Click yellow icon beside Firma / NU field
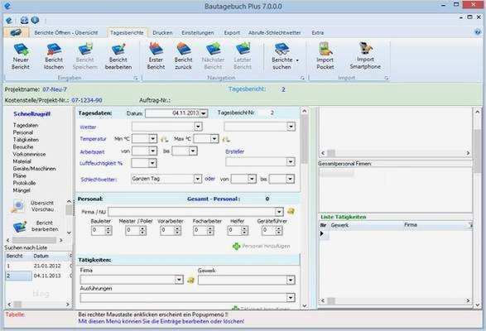The height and width of the screenshot is (331, 486). pyautogui.click(x=291, y=211)
